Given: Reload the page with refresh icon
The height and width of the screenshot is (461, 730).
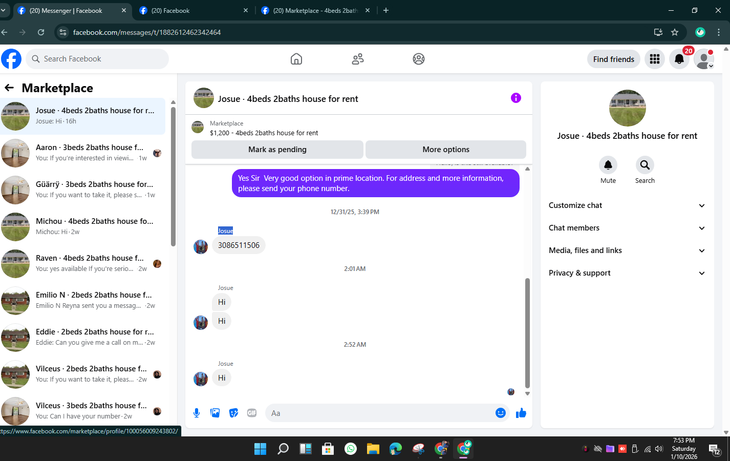Looking at the screenshot, I should tap(41, 32).
